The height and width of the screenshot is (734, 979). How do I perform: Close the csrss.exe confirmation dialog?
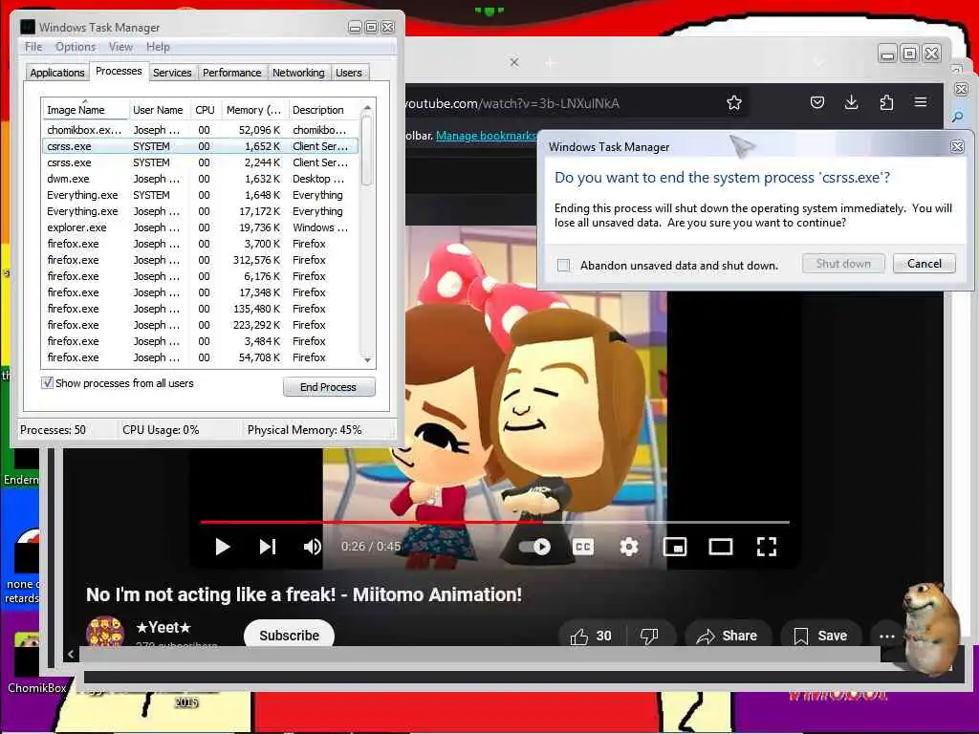[x=957, y=146]
